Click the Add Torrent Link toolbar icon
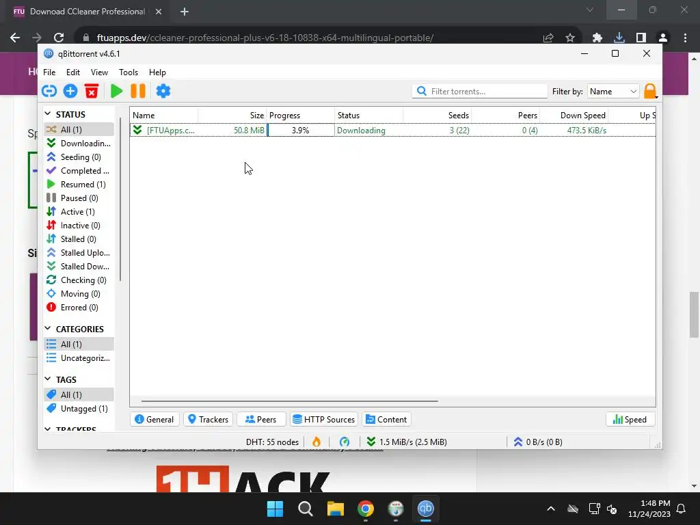 point(49,91)
